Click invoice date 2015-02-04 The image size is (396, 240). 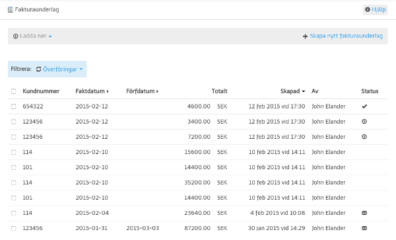click(92, 213)
